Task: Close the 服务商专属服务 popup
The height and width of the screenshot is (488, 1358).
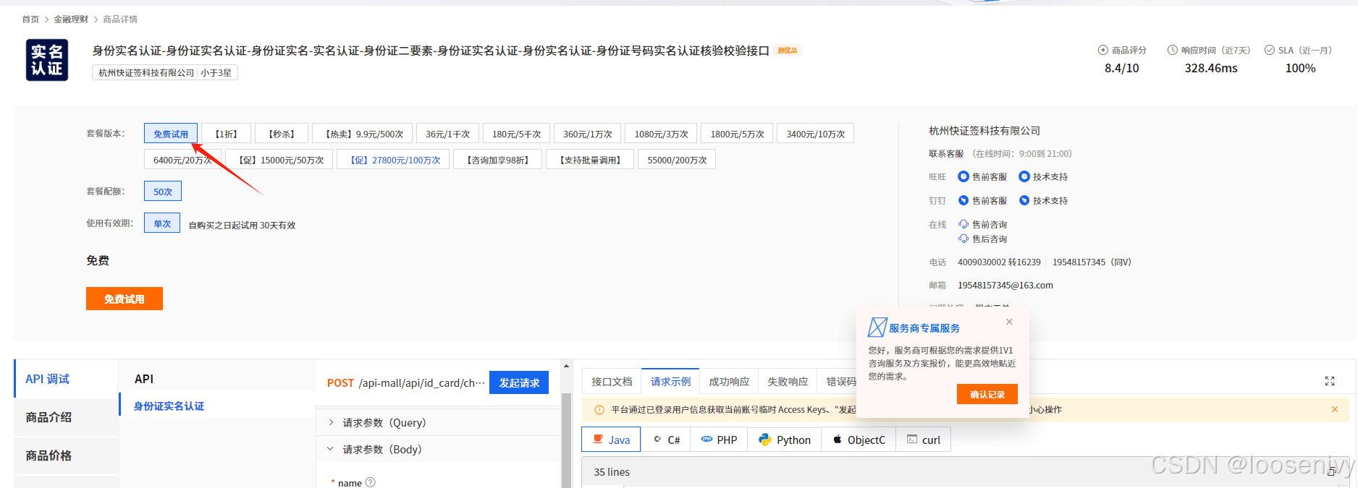Action: coord(1009,322)
